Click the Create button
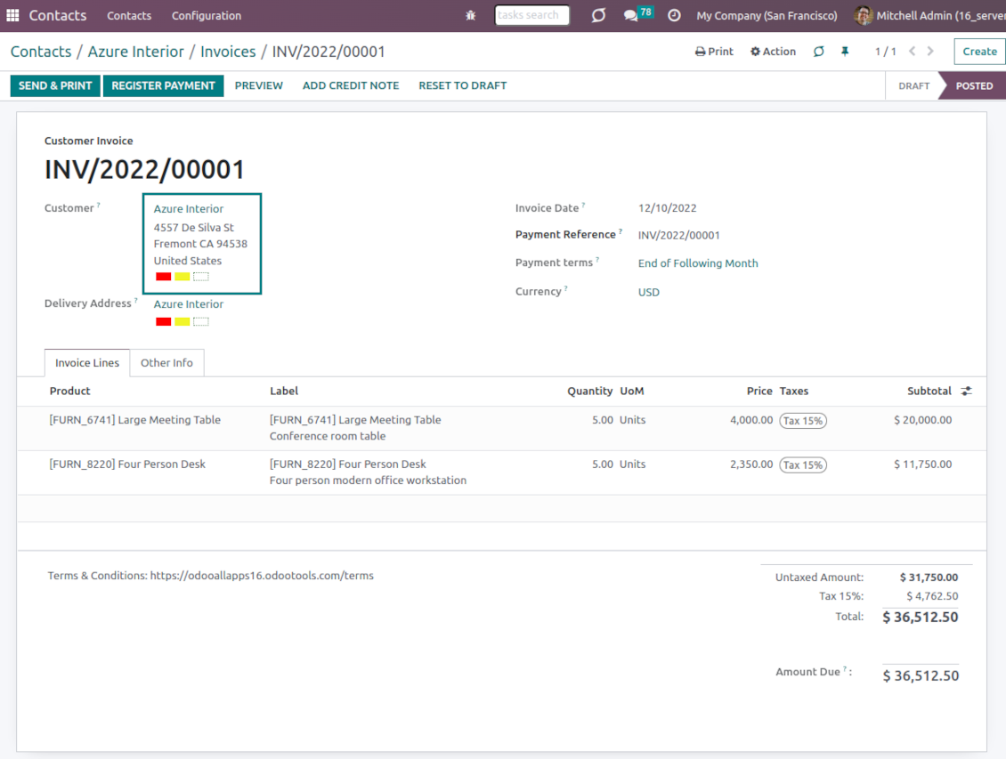 point(979,52)
